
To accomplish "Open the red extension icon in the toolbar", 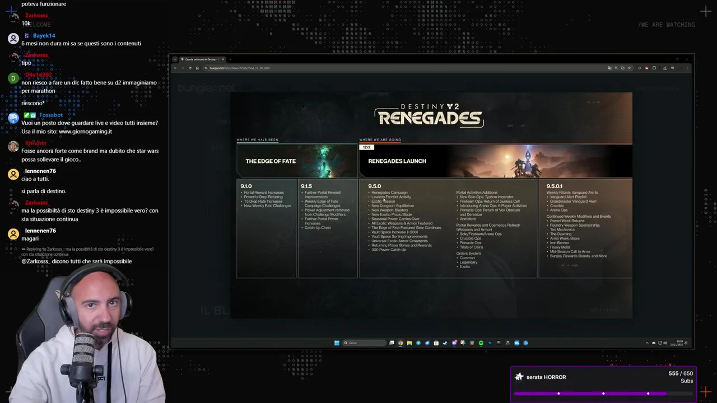I will coord(646,68).
